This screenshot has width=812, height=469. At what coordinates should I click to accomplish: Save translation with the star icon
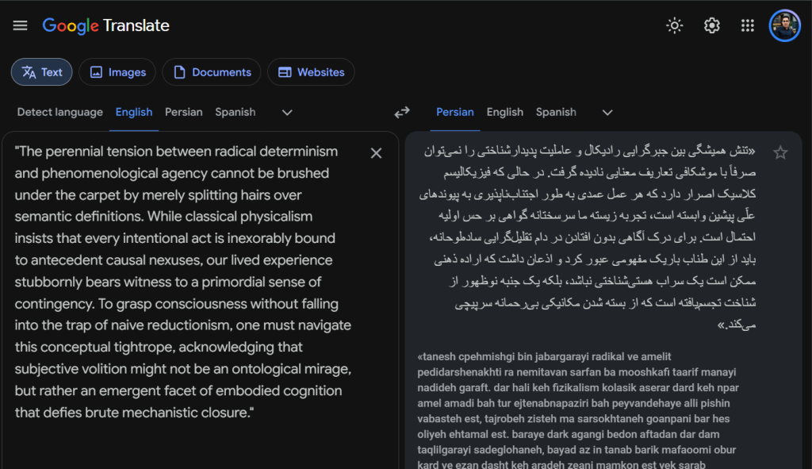(x=780, y=152)
